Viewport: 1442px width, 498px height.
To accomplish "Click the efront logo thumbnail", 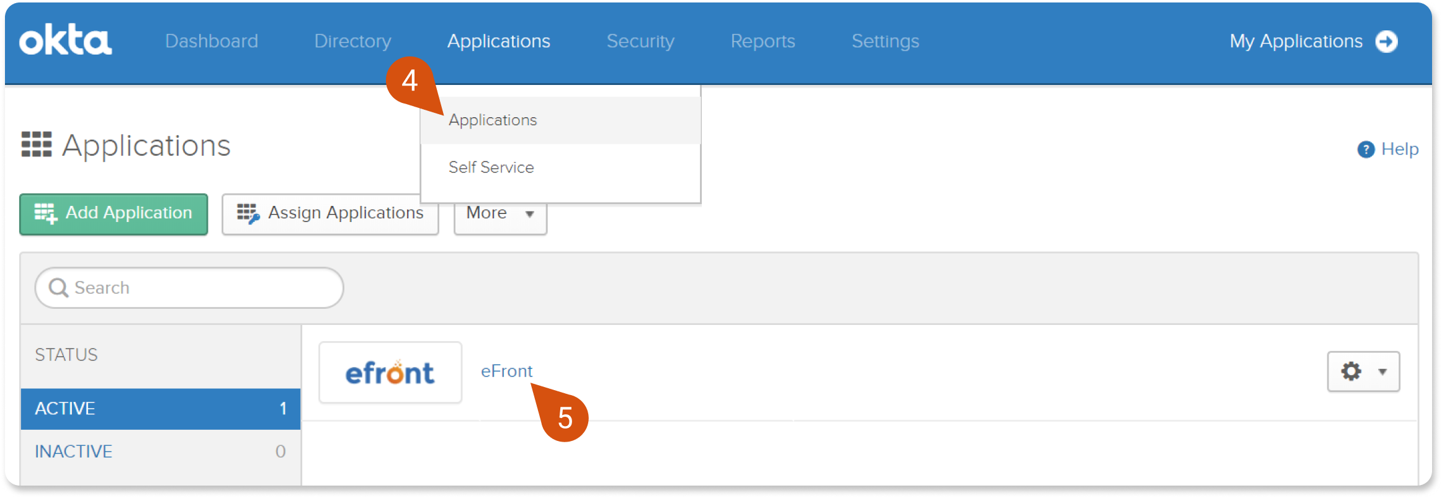I will click(390, 372).
